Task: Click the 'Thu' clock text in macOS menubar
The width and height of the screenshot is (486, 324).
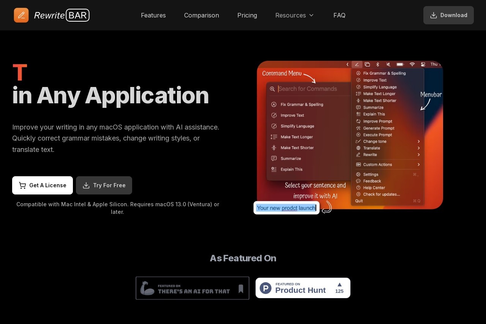Action: [x=434, y=65]
